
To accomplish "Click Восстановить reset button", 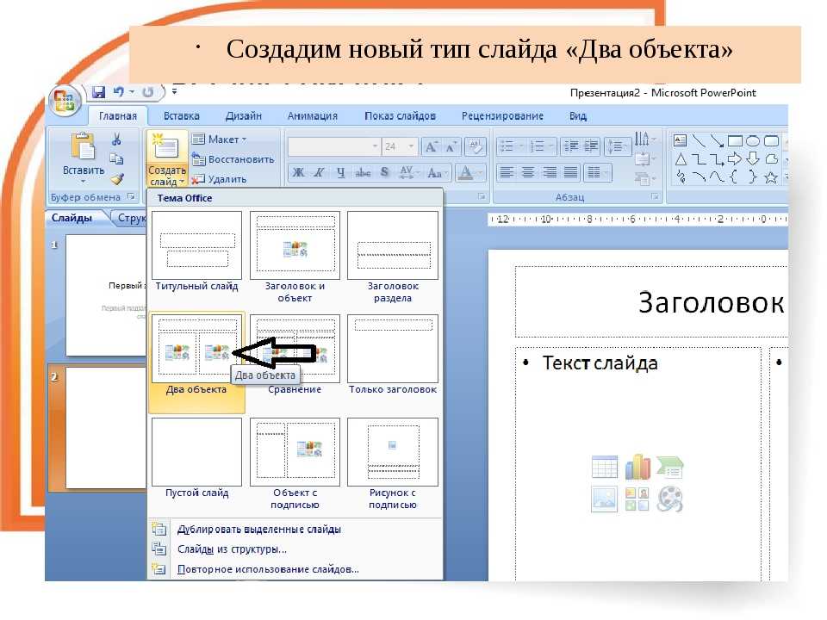I will 233,159.
